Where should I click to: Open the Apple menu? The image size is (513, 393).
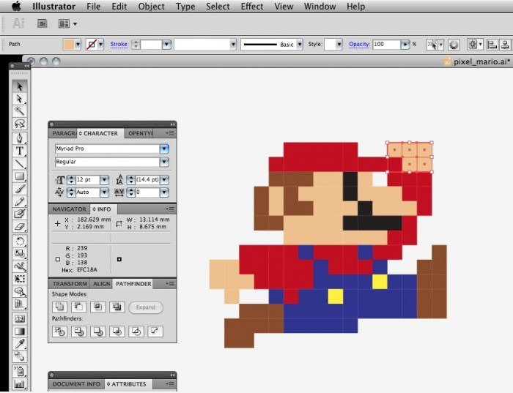pos(16,6)
